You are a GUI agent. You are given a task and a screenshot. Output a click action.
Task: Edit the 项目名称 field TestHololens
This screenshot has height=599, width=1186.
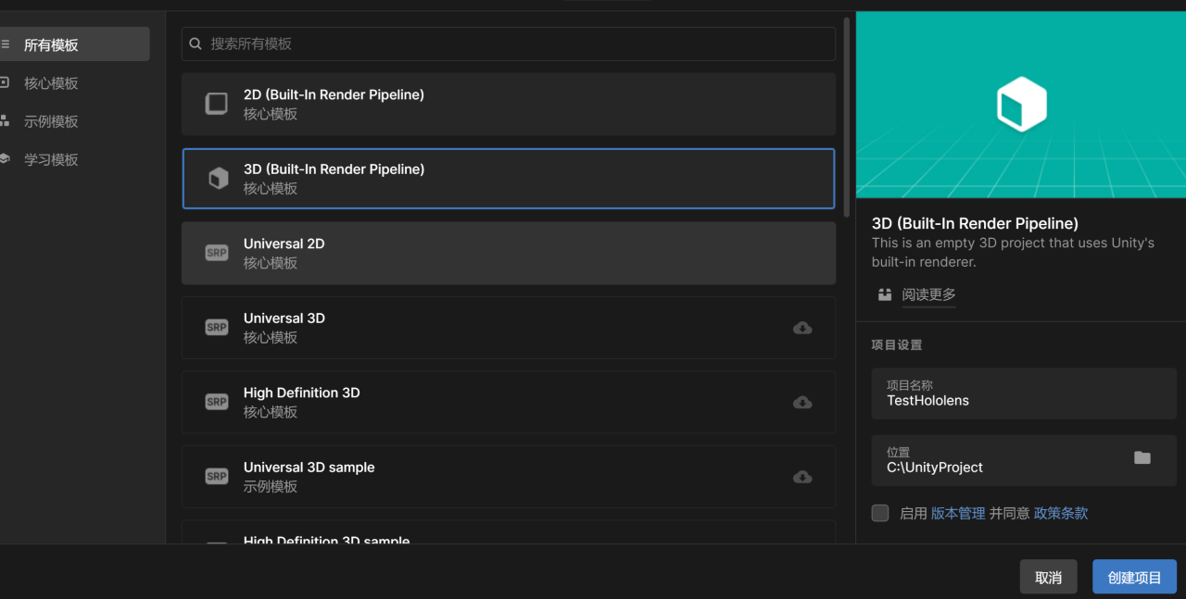click(1024, 393)
